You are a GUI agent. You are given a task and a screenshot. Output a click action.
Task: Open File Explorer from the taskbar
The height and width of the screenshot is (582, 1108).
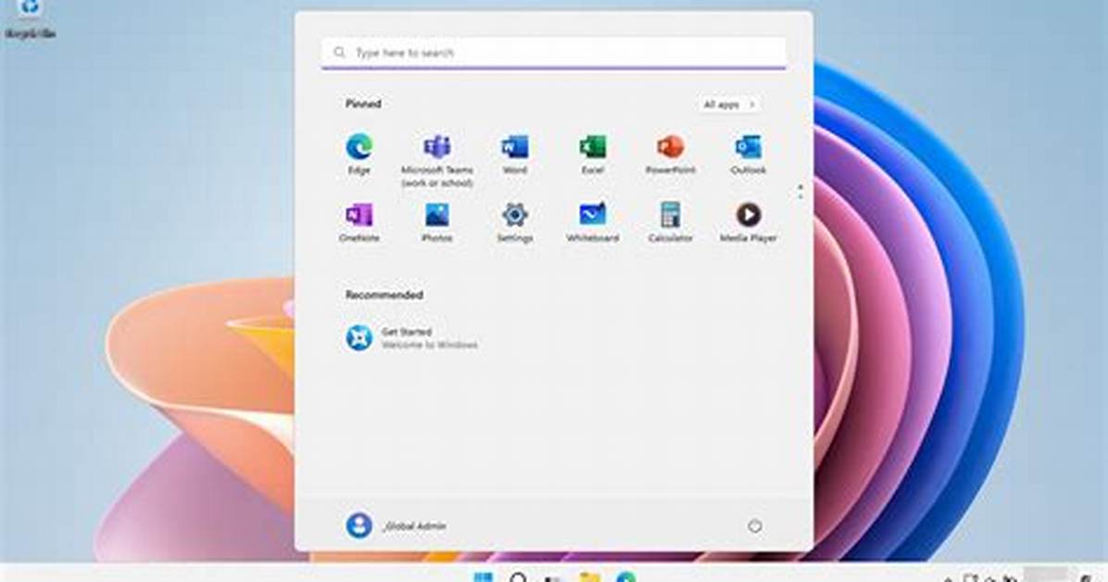tap(589, 577)
